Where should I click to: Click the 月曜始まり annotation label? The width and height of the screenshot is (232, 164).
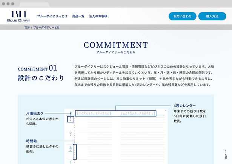[35, 113]
